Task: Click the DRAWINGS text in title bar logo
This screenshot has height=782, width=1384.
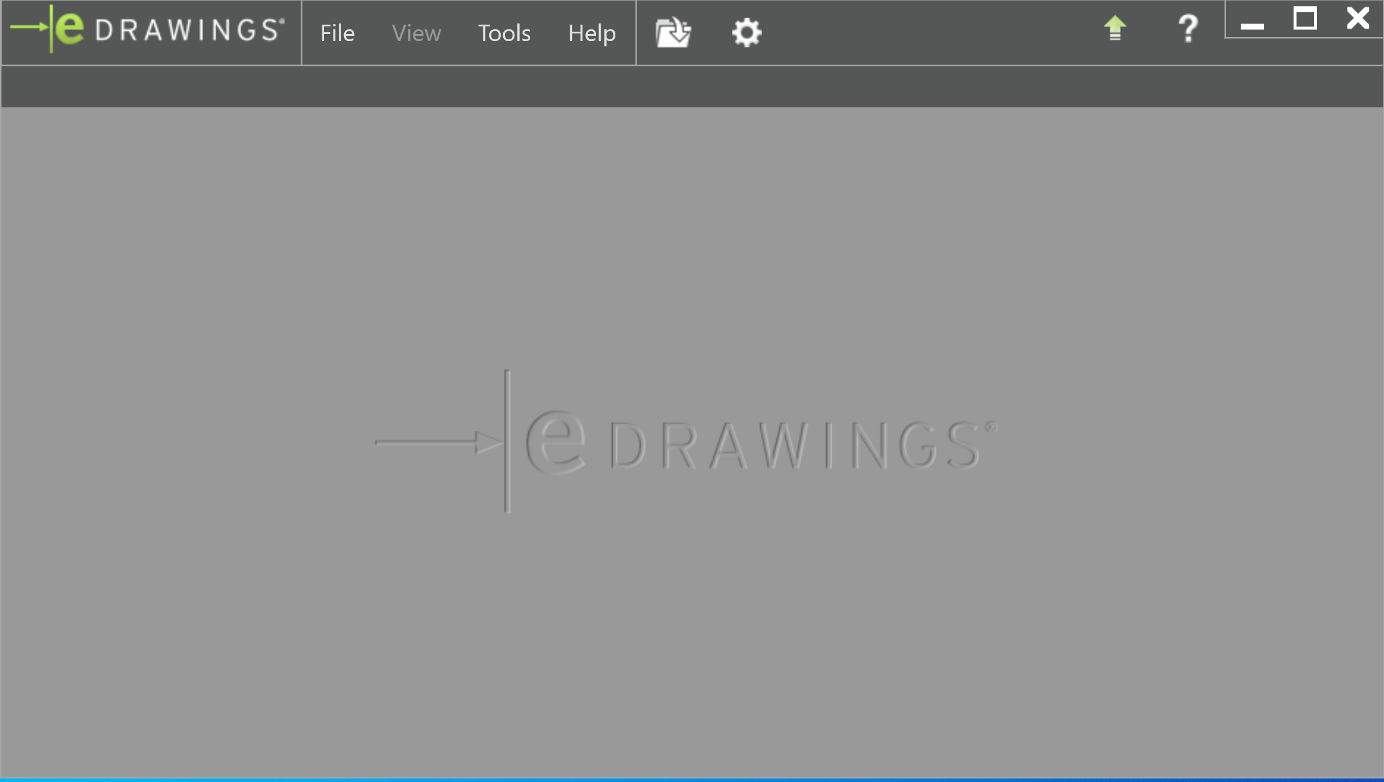Action: (188, 31)
